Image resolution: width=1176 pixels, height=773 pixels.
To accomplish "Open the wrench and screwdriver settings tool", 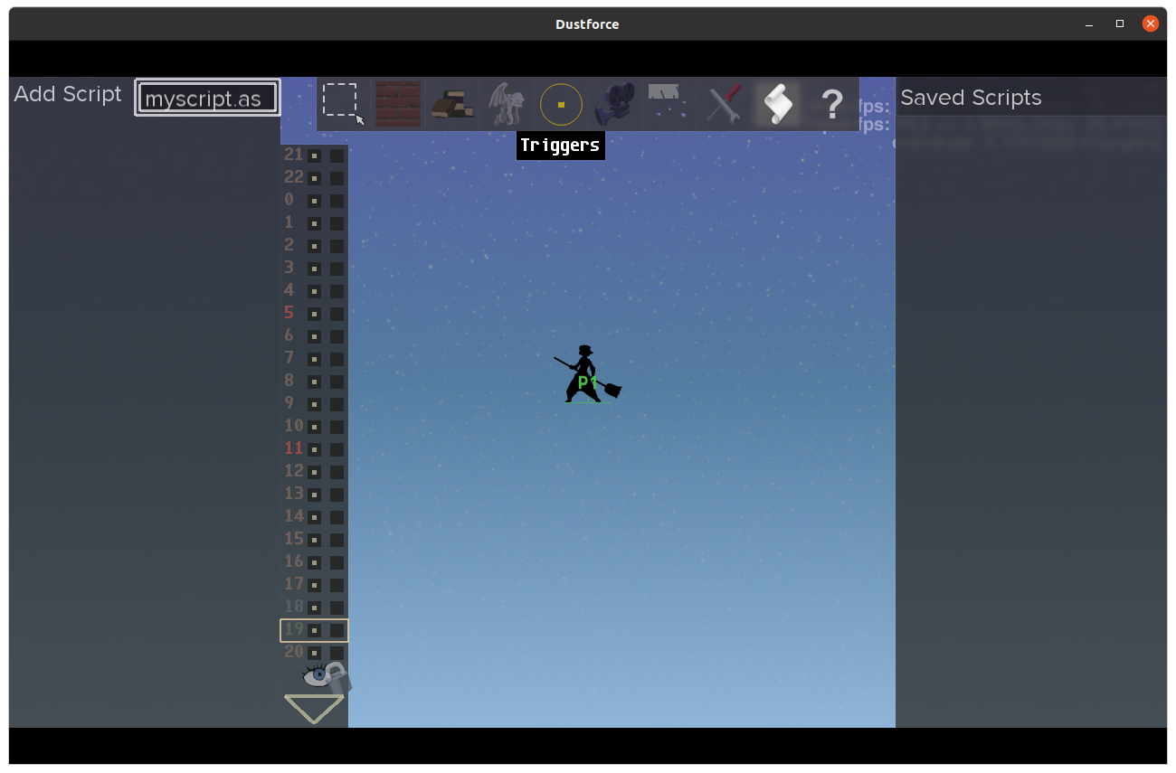I will (724, 104).
